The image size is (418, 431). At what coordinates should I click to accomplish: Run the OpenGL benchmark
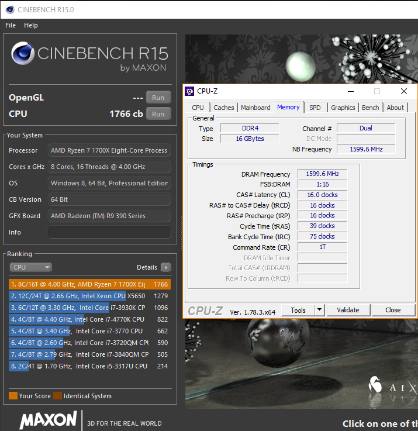(x=158, y=98)
